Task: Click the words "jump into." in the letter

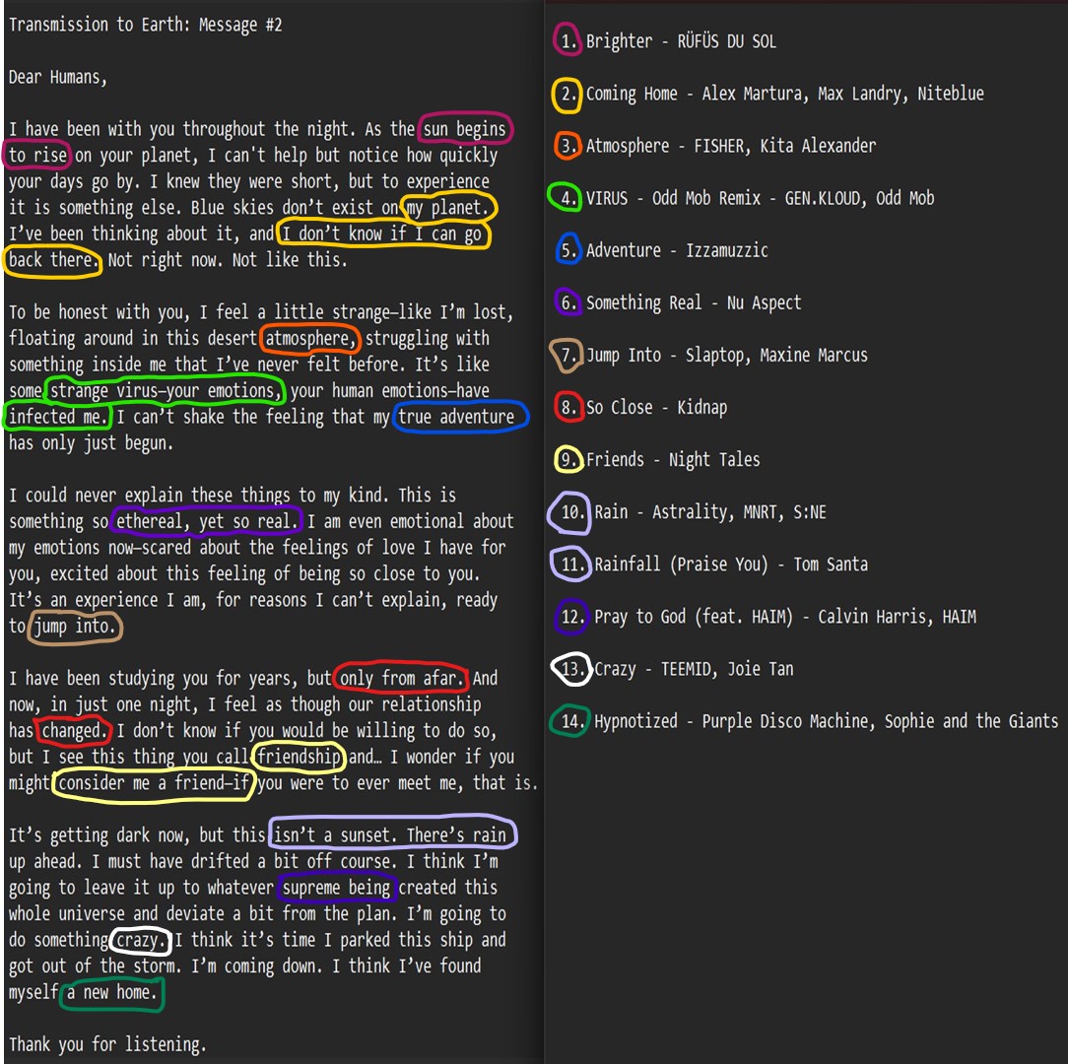Action: [x=75, y=626]
